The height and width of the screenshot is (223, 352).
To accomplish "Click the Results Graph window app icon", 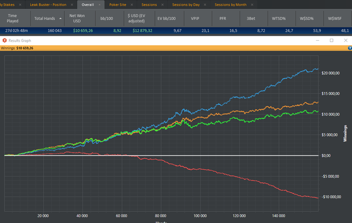I will (x=5, y=40).
